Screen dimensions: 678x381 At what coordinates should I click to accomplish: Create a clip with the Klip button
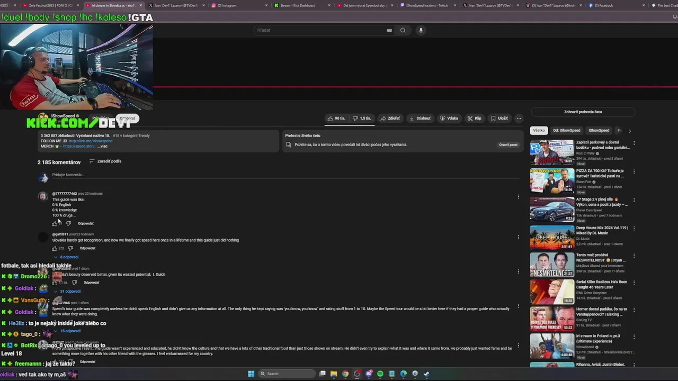click(x=475, y=119)
